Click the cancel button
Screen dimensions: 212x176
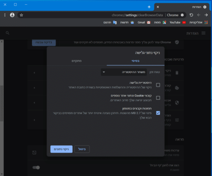pos(82,149)
